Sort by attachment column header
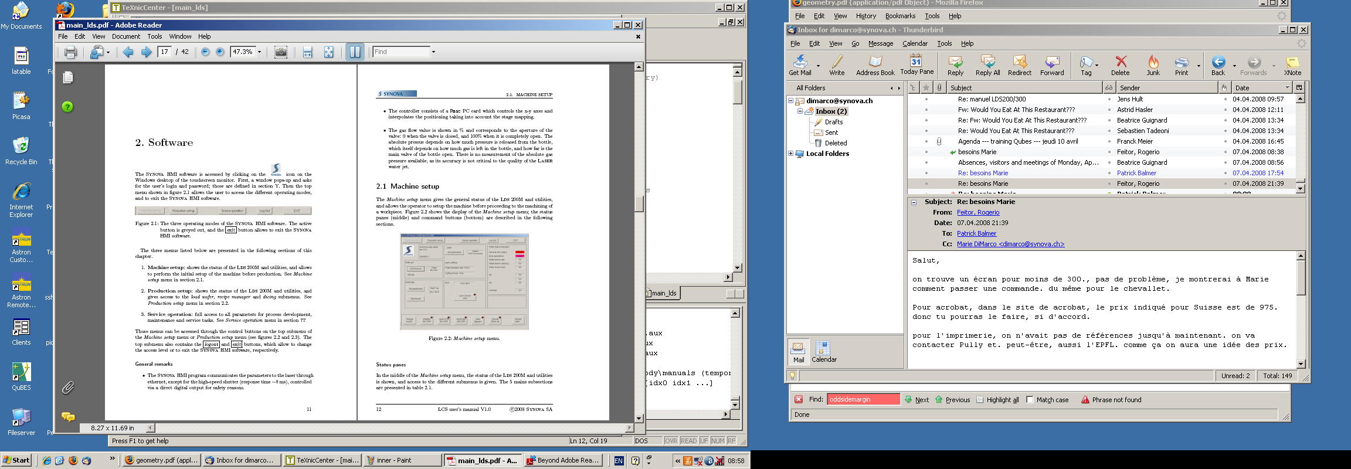The width and height of the screenshot is (1351, 469). click(939, 87)
